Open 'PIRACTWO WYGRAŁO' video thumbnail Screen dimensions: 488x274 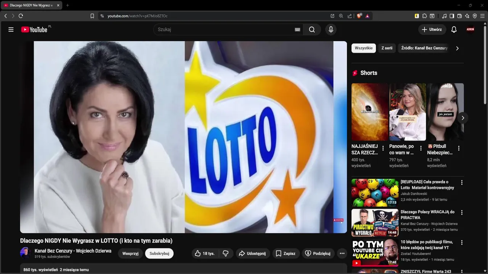pyautogui.click(x=375, y=223)
